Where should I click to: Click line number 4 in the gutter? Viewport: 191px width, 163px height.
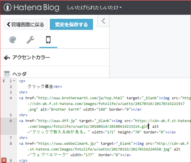pos(11,98)
